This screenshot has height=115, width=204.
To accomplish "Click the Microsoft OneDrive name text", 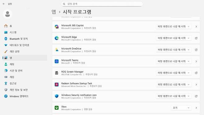I will 71,48.
